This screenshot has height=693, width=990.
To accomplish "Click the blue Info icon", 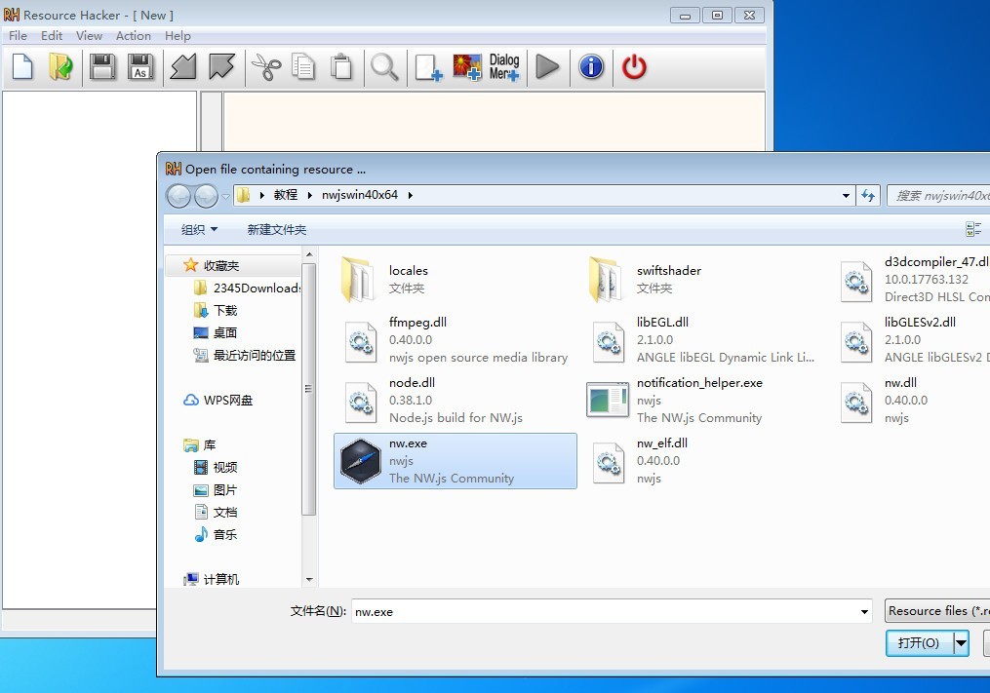I will [591, 67].
